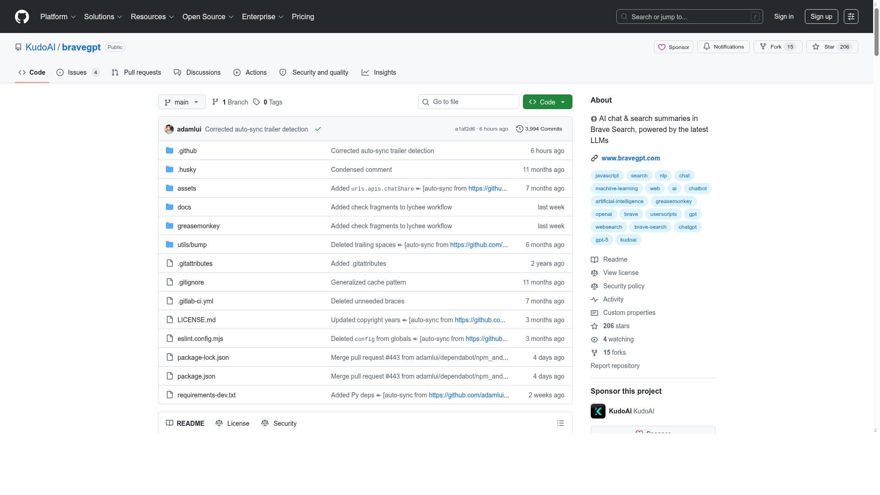
Task: Click adamlui's avatar thumbnail
Action: pos(169,129)
